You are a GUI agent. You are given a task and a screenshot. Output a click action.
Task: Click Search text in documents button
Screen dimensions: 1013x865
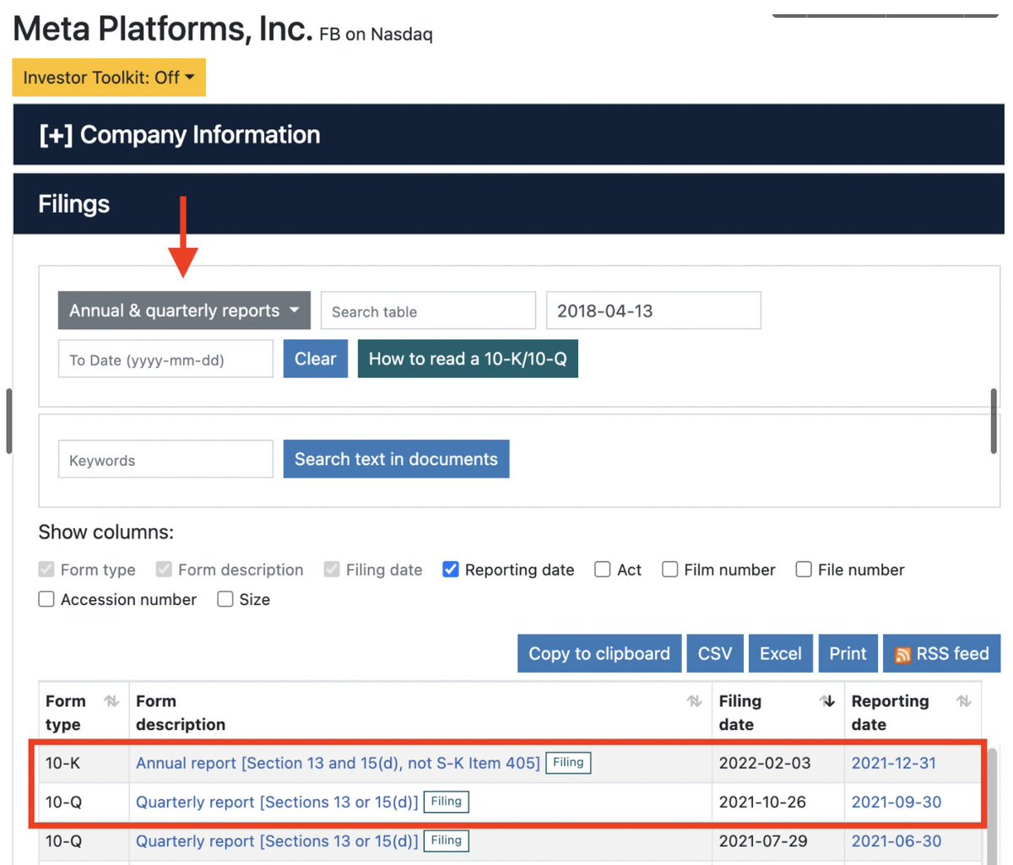(396, 459)
